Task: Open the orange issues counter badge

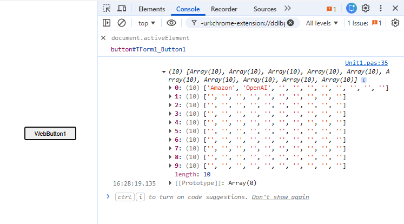Action: coord(331,9)
